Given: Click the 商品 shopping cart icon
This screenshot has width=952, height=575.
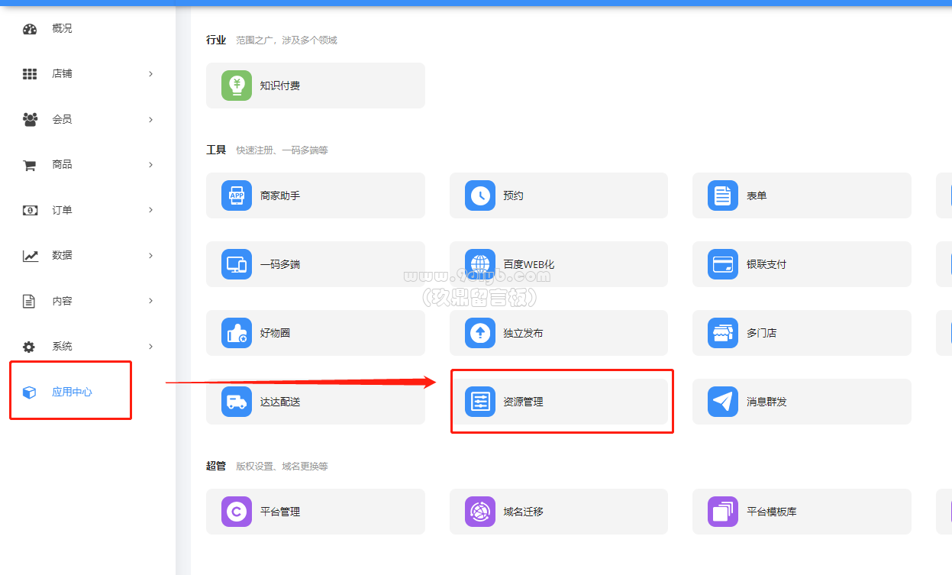Looking at the screenshot, I should 30,165.
